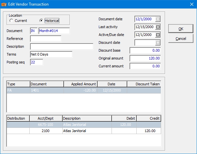Click the Date column header in applied grid

click(x=112, y=84)
